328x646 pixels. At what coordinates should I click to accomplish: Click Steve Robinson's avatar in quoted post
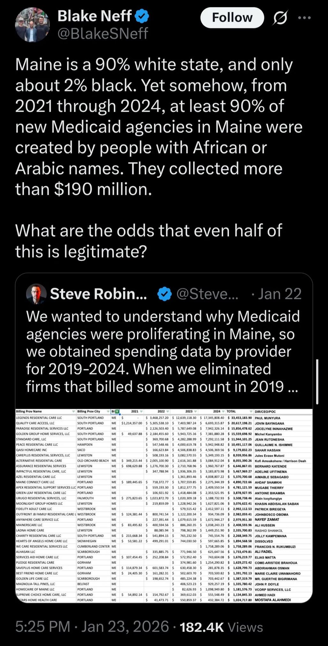coord(36,294)
